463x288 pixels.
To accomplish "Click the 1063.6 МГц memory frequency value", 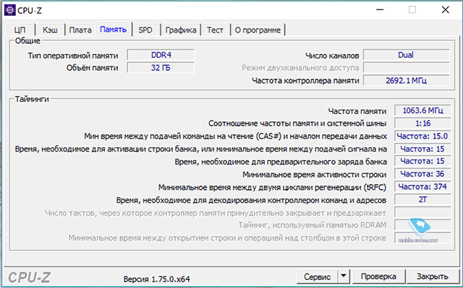I will (x=422, y=110).
